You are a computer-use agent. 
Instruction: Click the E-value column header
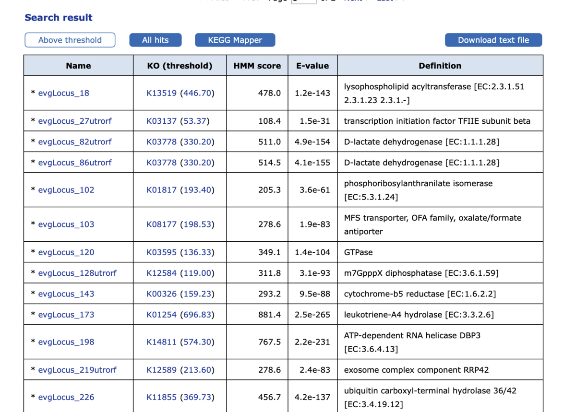[312, 66]
